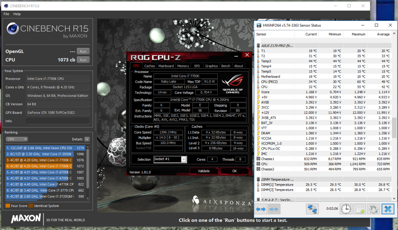Screen dimensions: 398x230
Task: Open the Bench tab in CPU-Z
Action: [226, 66]
